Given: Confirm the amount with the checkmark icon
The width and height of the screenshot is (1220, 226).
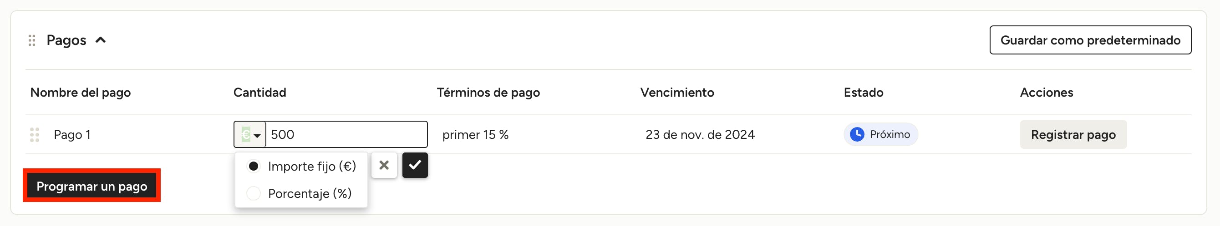Looking at the screenshot, I should tap(415, 165).
